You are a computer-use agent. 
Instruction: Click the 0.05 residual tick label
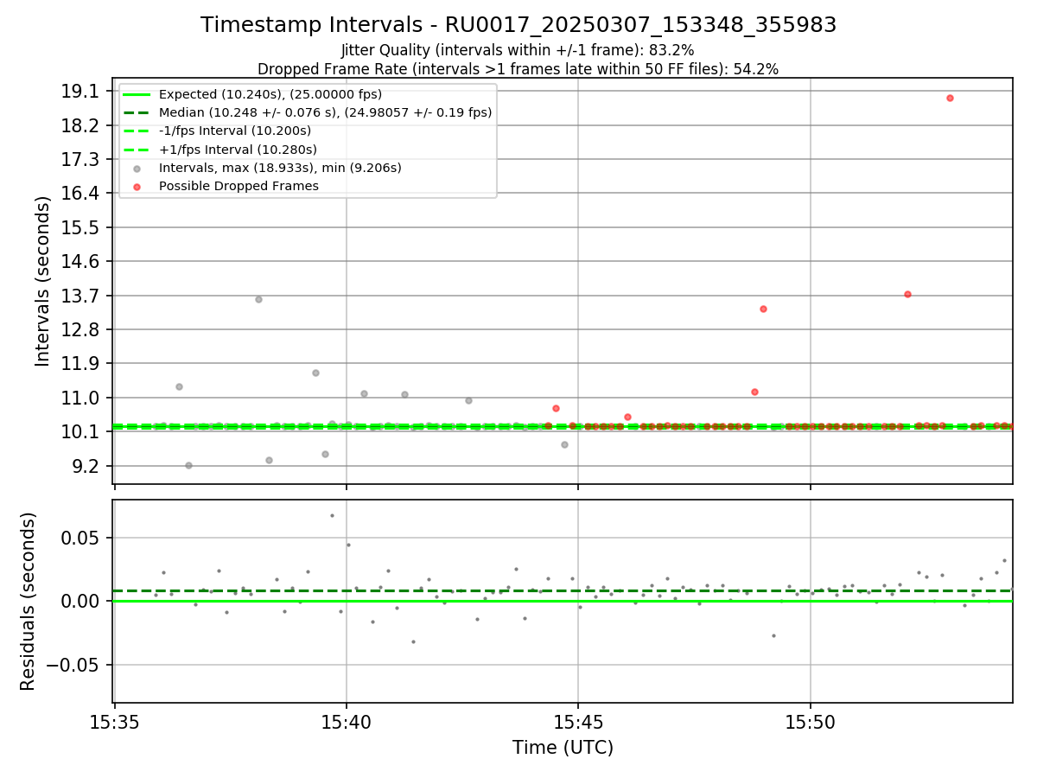click(81, 538)
